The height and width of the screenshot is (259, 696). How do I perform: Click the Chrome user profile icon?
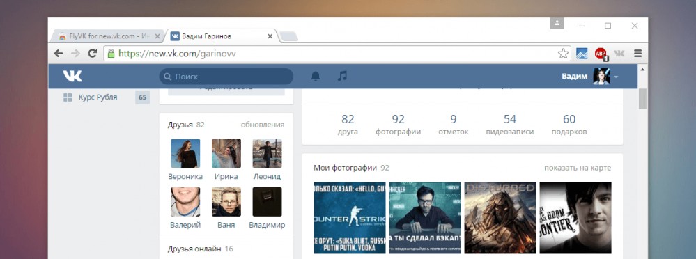557,24
